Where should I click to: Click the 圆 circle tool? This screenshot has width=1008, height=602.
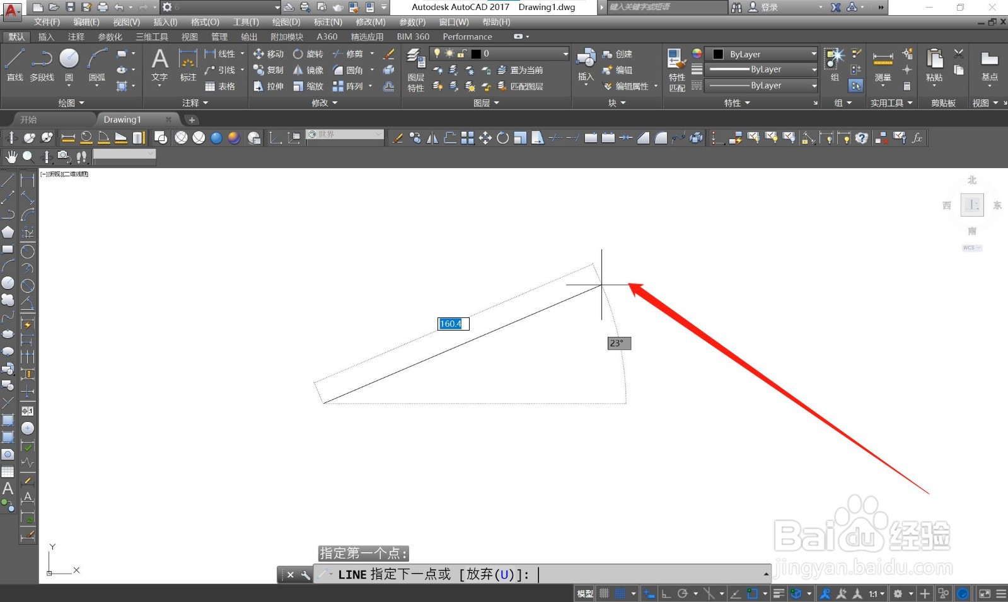69,65
